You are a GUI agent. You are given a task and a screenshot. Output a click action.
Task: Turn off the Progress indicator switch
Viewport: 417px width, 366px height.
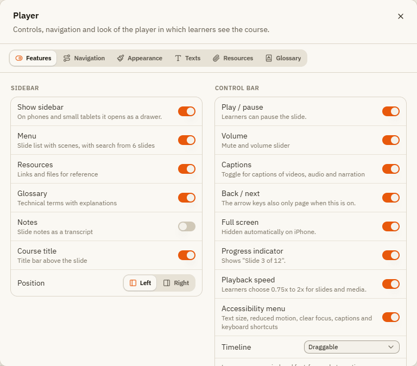(x=391, y=255)
